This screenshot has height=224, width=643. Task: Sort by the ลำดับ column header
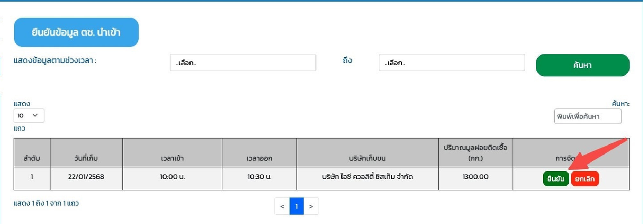(x=32, y=153)
